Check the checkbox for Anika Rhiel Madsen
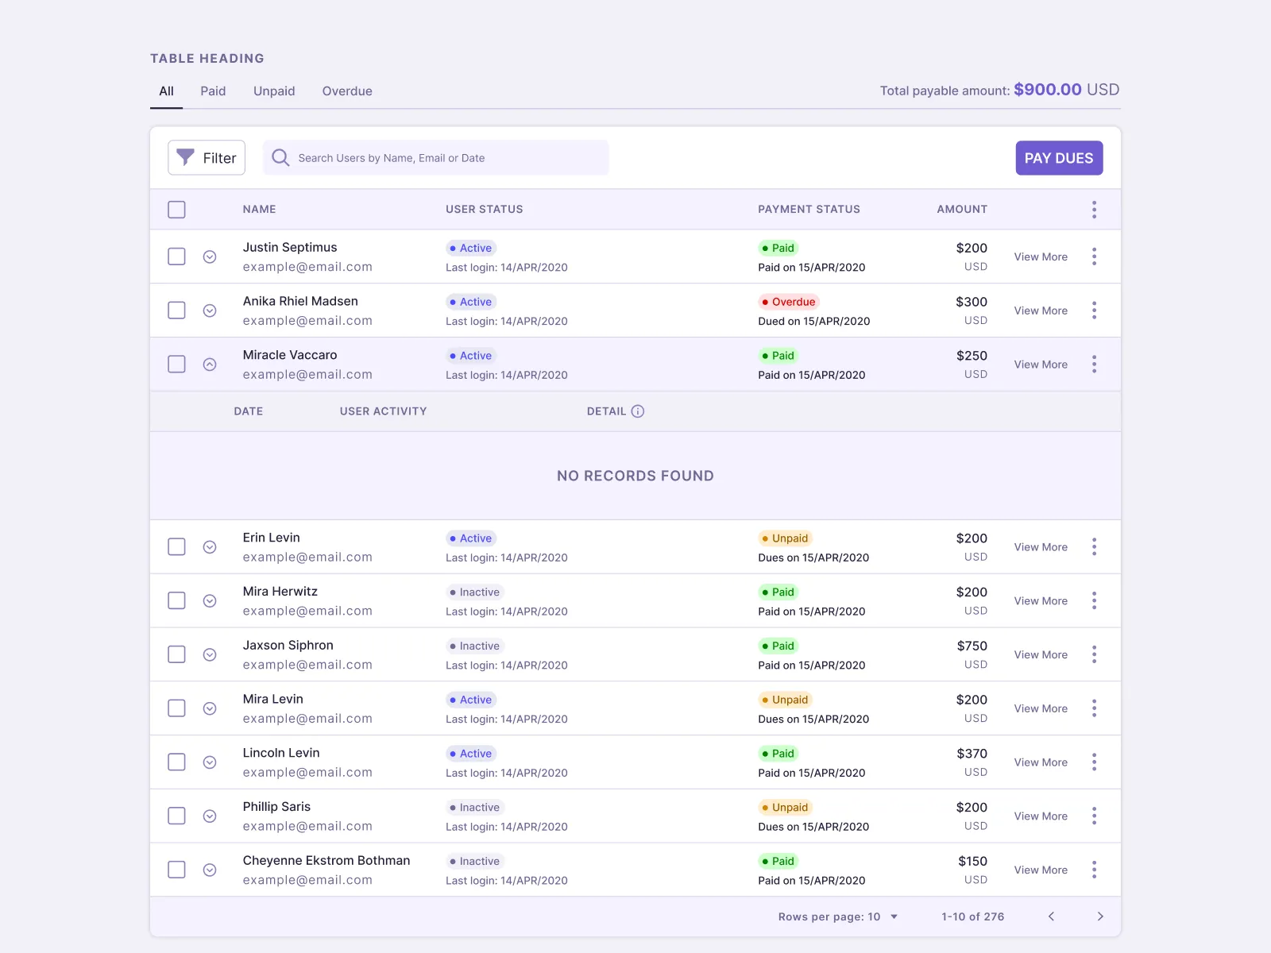 tap(176, 310)
